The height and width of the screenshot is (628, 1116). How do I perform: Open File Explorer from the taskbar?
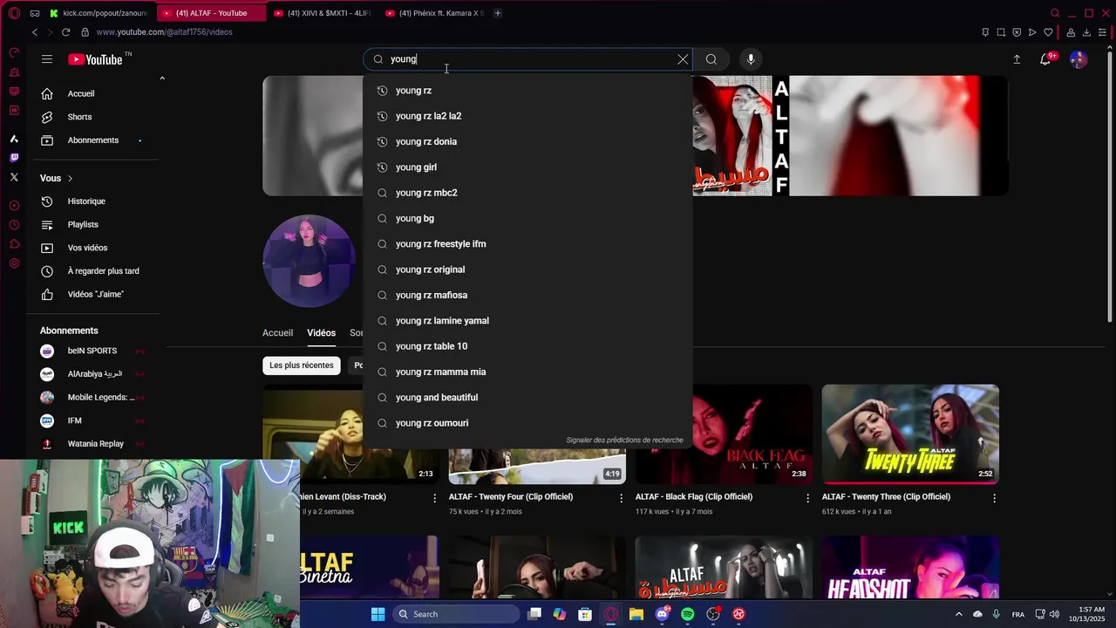636,614
